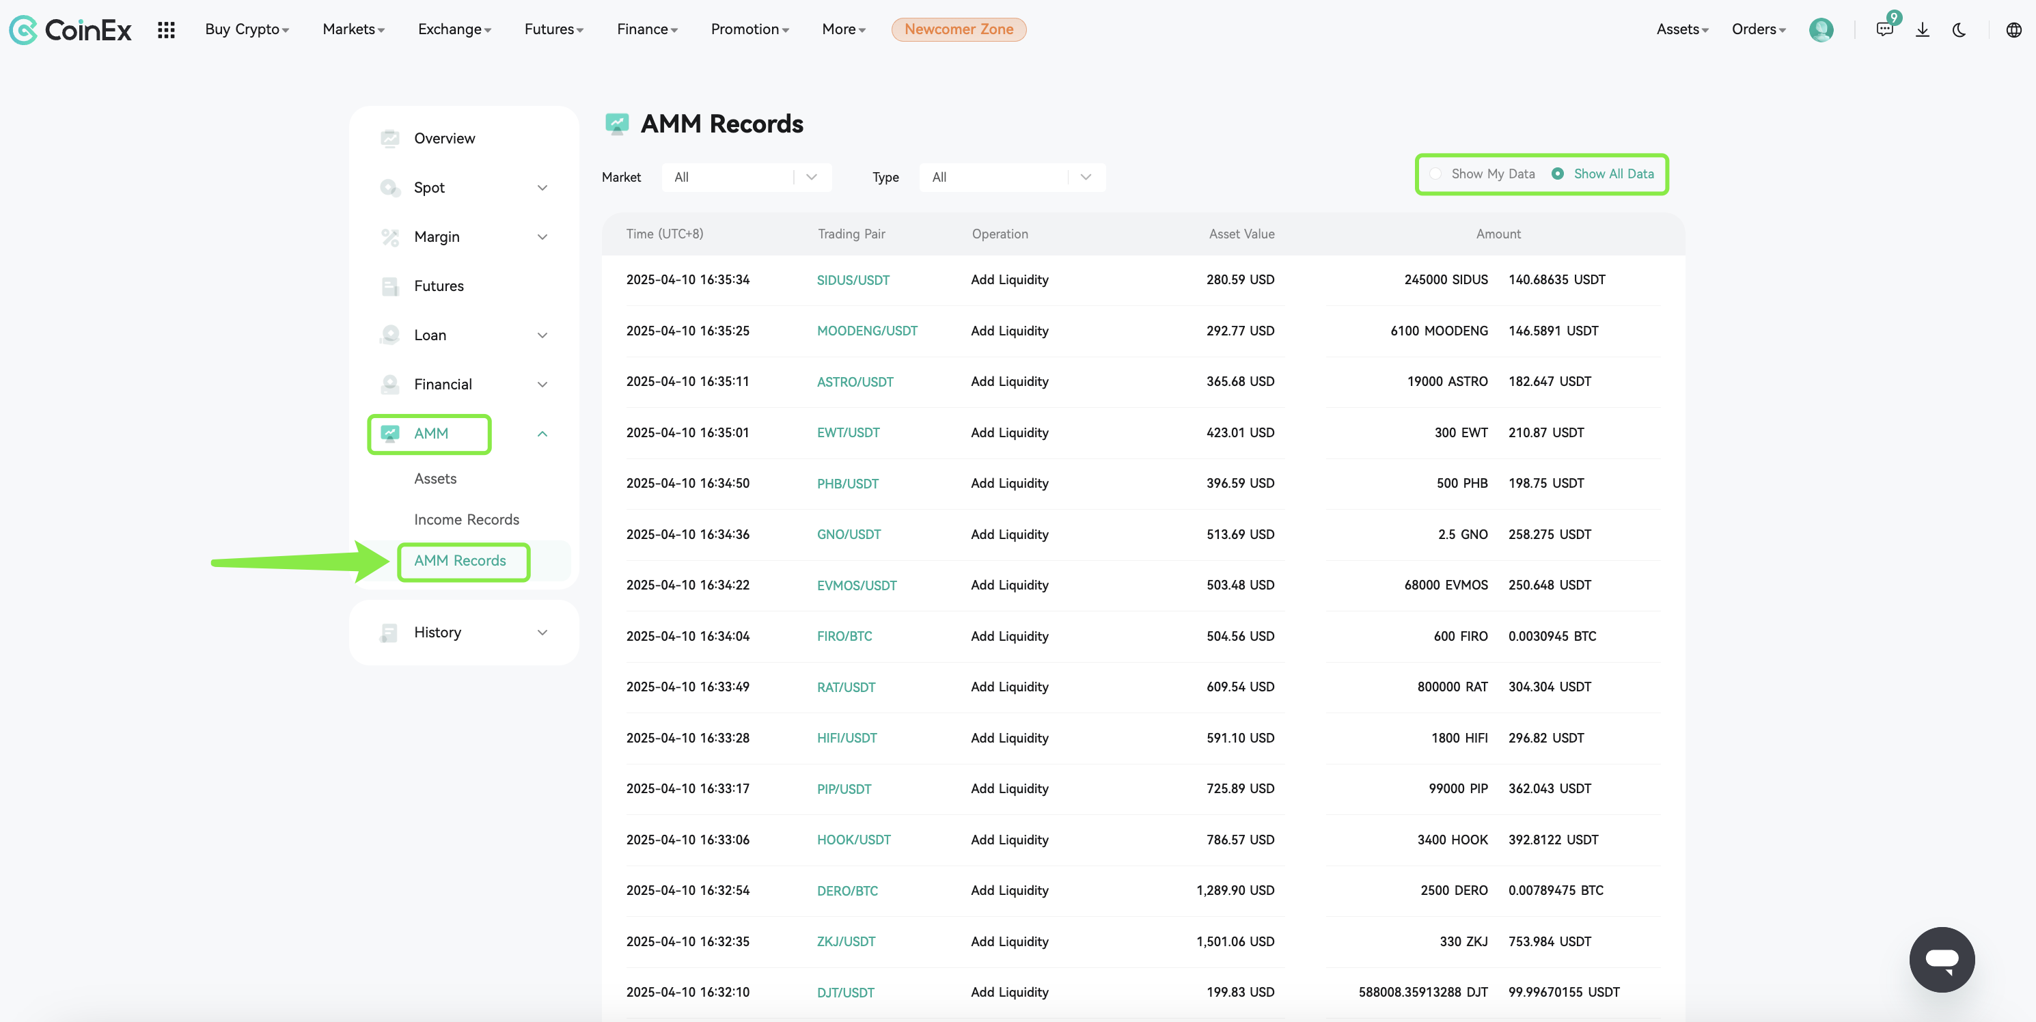Expand the Financial section chevron
Screen dimensions: 2036x1022
click(x=542, y=384)
